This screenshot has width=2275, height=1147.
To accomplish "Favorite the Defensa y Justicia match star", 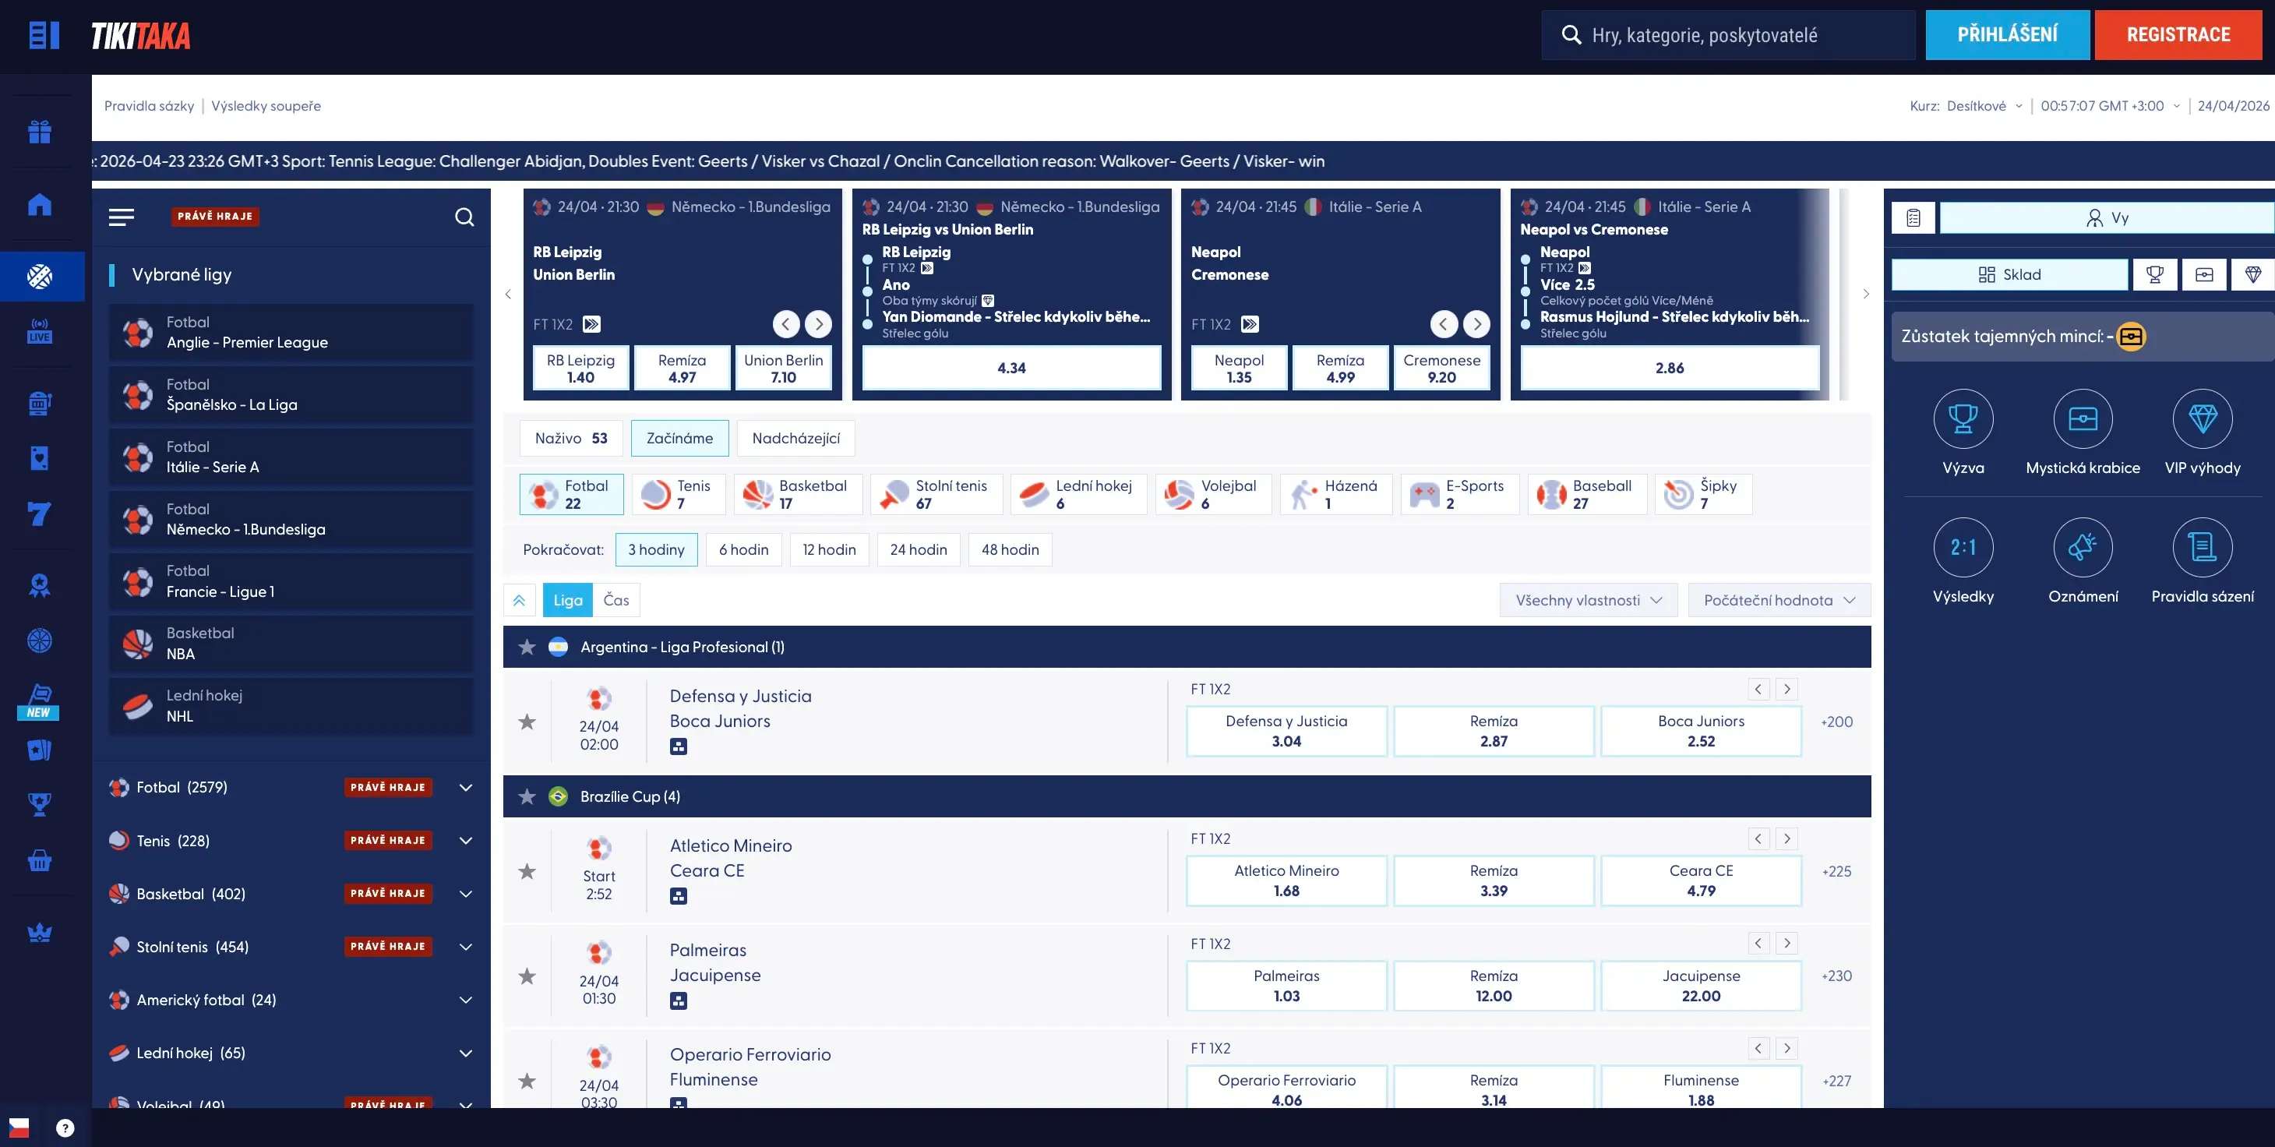I will (527, 722).
